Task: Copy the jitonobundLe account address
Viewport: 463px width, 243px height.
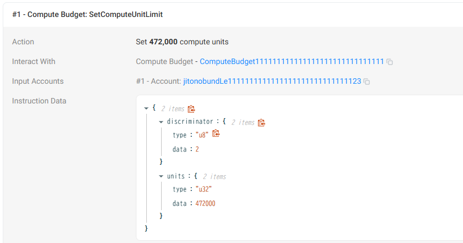Action: click(x=367, y=82)
